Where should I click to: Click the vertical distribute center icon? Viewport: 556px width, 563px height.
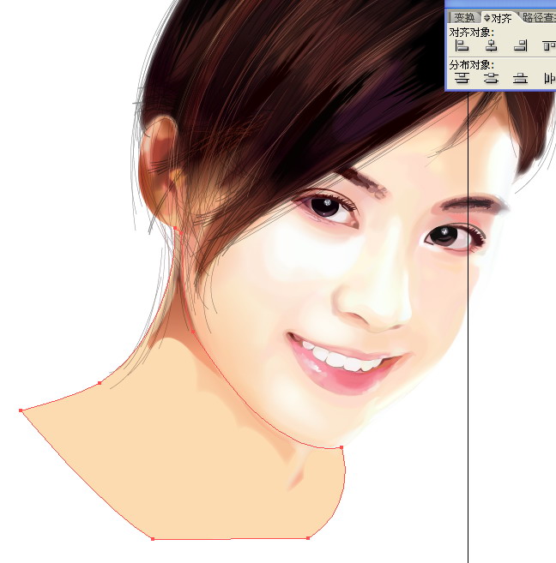pos(491,78)
